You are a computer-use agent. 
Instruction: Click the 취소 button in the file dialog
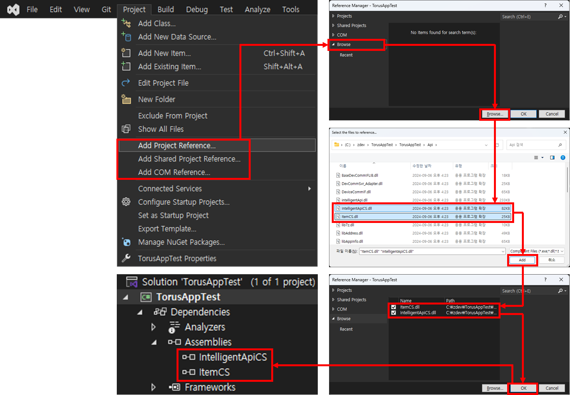pyautogui.click(x=552, y=260)
